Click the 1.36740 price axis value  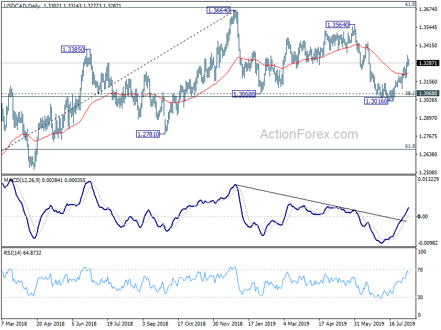[x=428, y=9]
